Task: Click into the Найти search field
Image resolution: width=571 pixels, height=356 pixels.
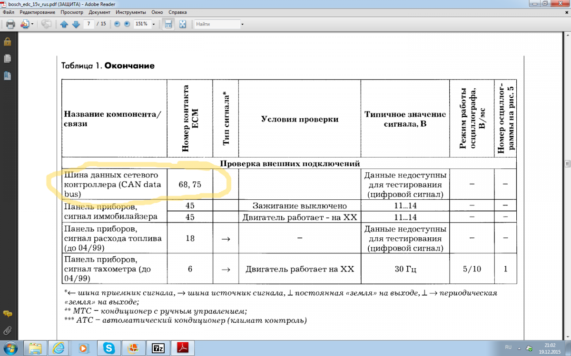Action: click(217, 24)
